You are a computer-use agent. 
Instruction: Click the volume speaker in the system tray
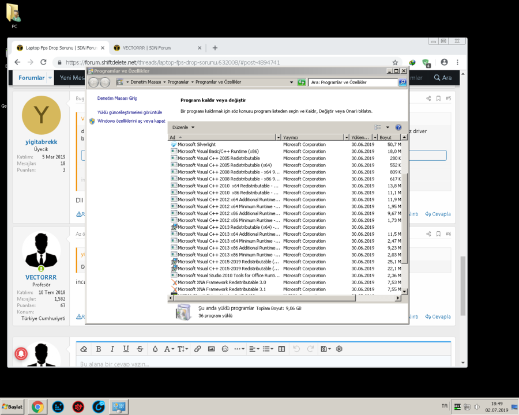tap(477, 407)
